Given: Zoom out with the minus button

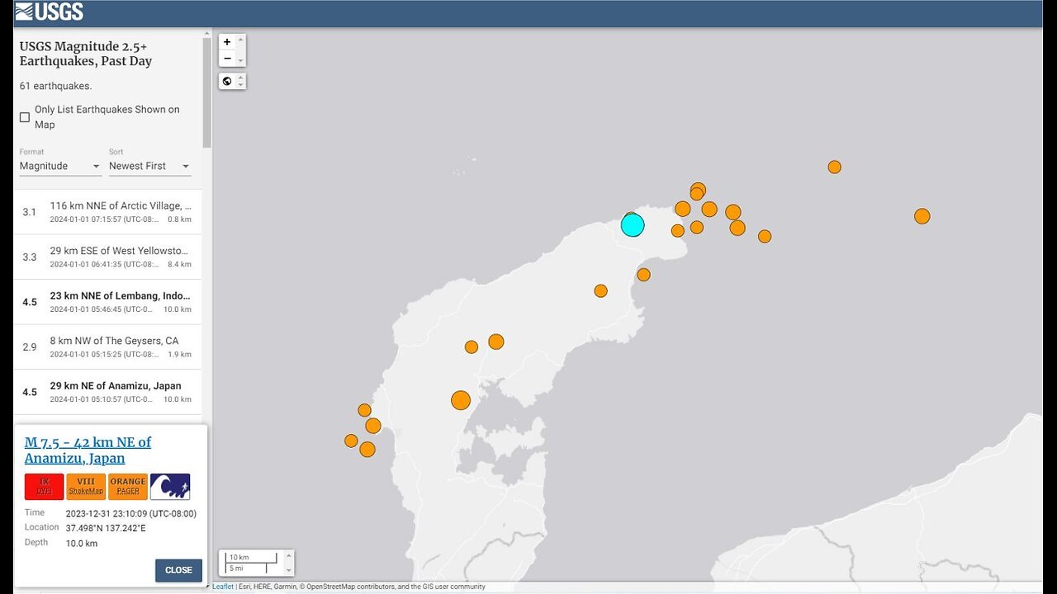Looking at the screenshot, I should click(227, 59).
